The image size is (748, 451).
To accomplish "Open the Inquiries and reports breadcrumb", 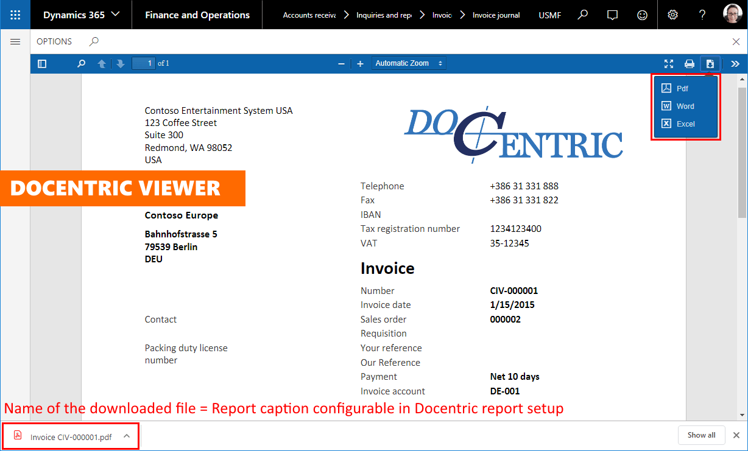I will coord(384,15).
